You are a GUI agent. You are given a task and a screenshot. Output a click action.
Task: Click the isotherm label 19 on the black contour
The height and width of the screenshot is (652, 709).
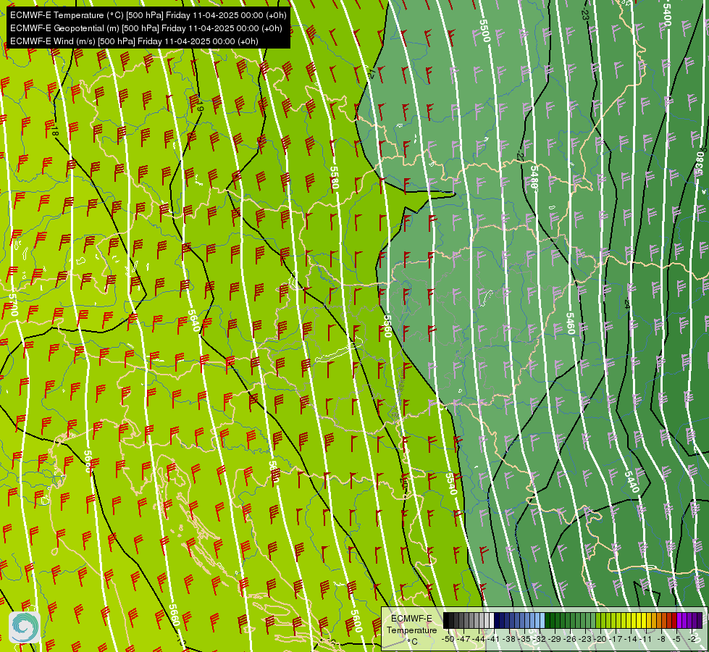[x=199, y=106]
